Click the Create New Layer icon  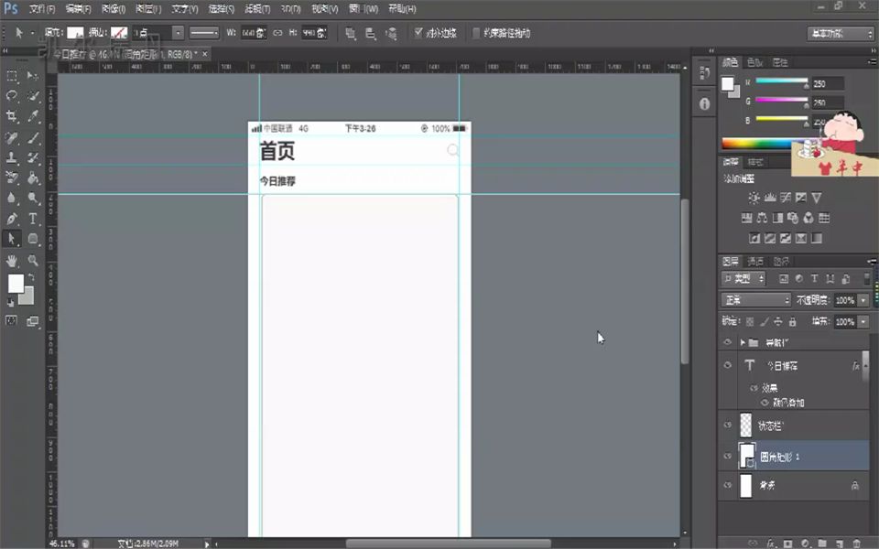839,543
